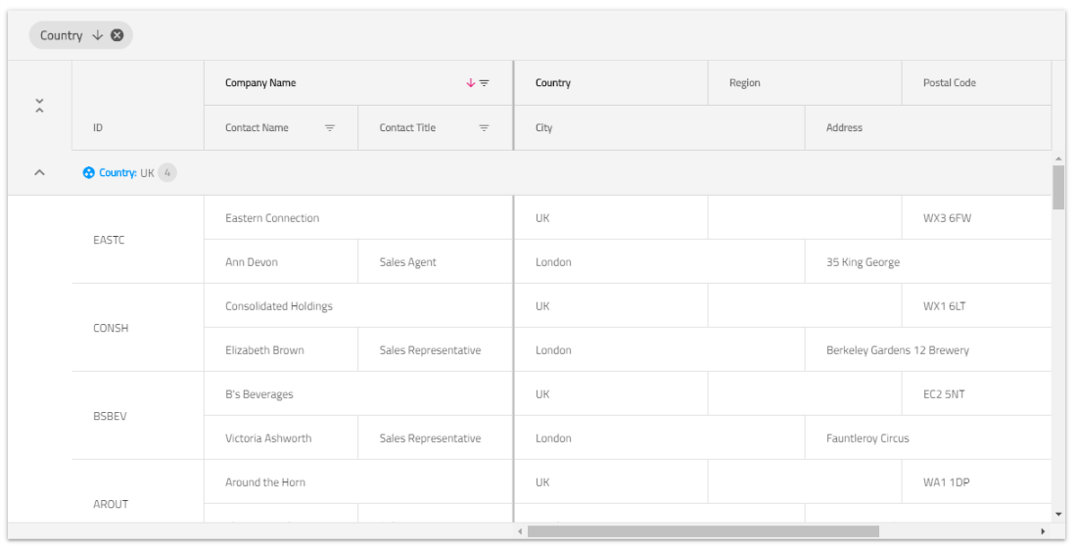Click the Country group chip label
Screen dimensions: 1077x550
[61, 35]
